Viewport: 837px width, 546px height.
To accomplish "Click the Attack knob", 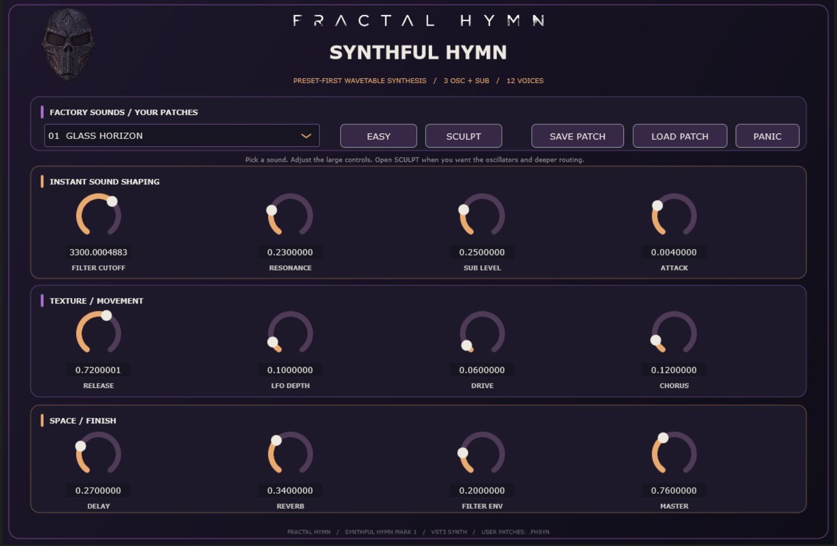I will (x=674, y=215).
